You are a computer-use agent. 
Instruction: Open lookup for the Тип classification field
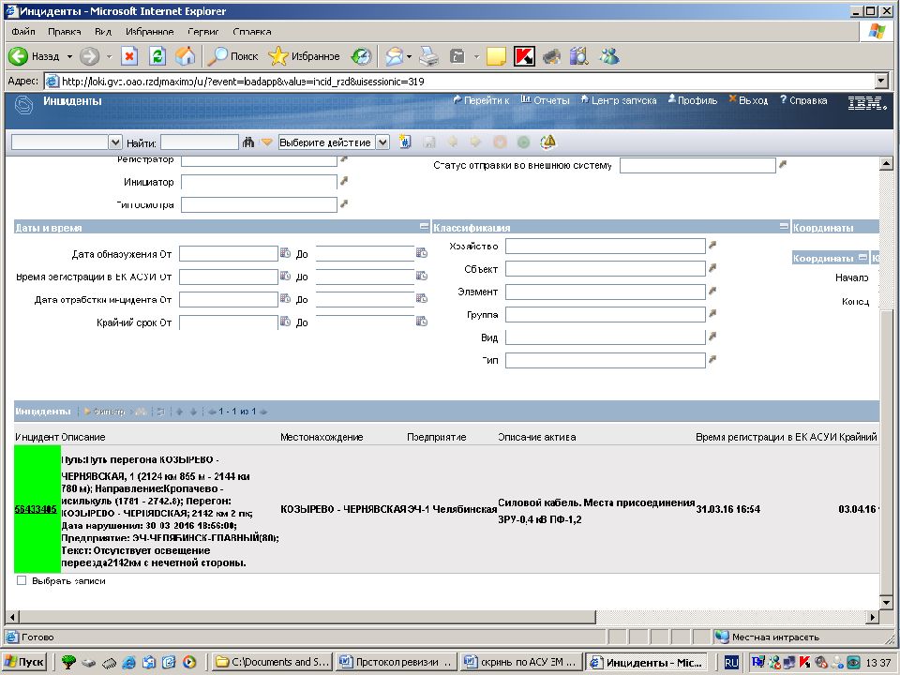(712, 359)
